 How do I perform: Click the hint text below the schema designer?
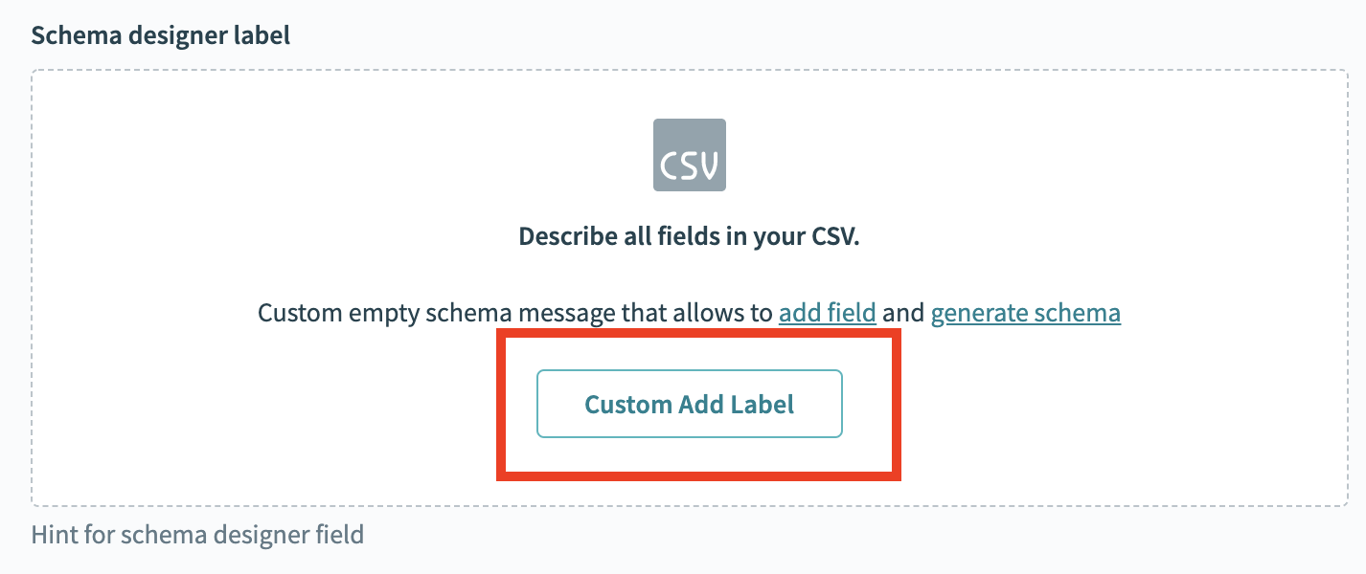(197, 533)
